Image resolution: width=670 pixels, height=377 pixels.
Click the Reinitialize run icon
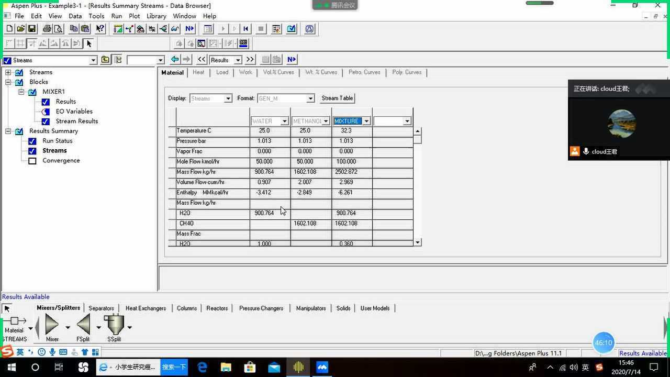(x=245, y=29)
